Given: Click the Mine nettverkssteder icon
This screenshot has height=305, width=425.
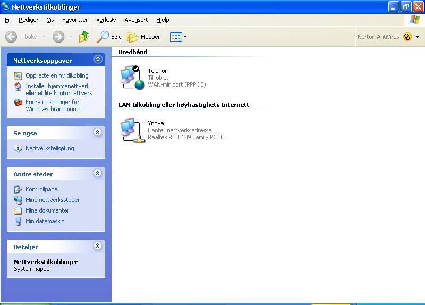Looking at the screenshot, I should pyautogui.click(x=18, y=200).
